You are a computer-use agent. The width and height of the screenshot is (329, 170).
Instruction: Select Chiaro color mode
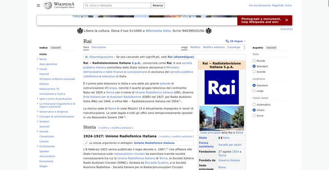[254, 110]
